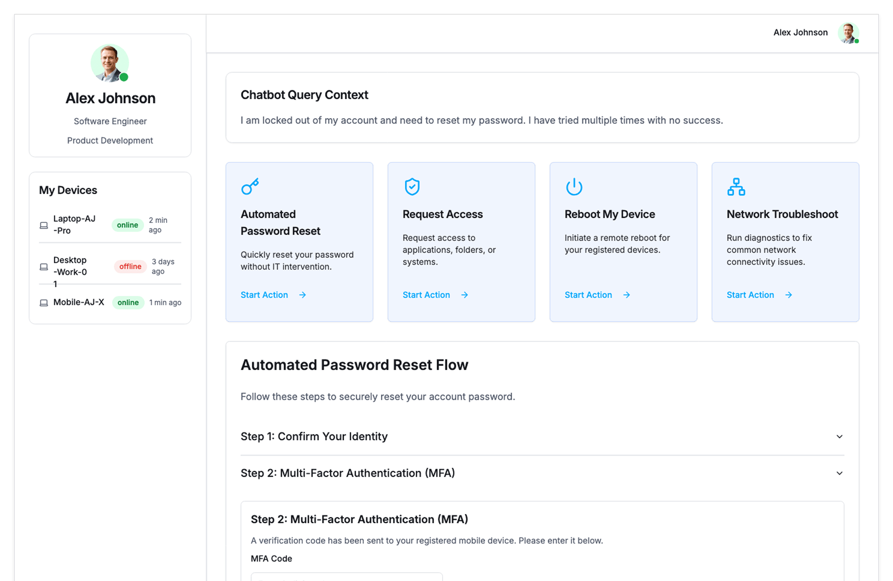Open Alex Johnson header avatar
The image size is (893, 581).
coord(848,33)
